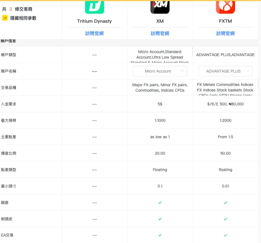The image size is (261, 243).
Task: Click FXTM 'ADVANTAGE PLUS,ADVANTAGE' account type cell
Action: click(225, 55)
